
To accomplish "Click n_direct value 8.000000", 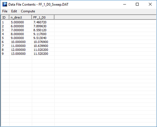I will pos(17,34).
